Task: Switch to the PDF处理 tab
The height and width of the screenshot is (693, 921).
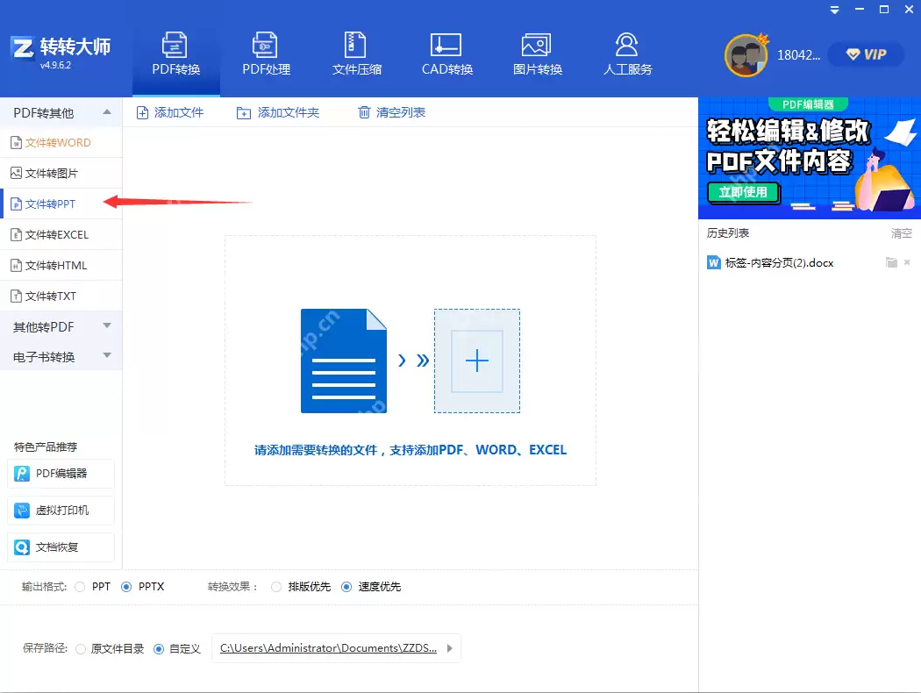Action: tap(265, 53)
